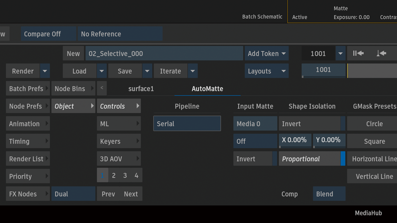Viewport: 397px width, 223px height.
Task: Select page 2 in Controls pager
Action: click(114, 175)
